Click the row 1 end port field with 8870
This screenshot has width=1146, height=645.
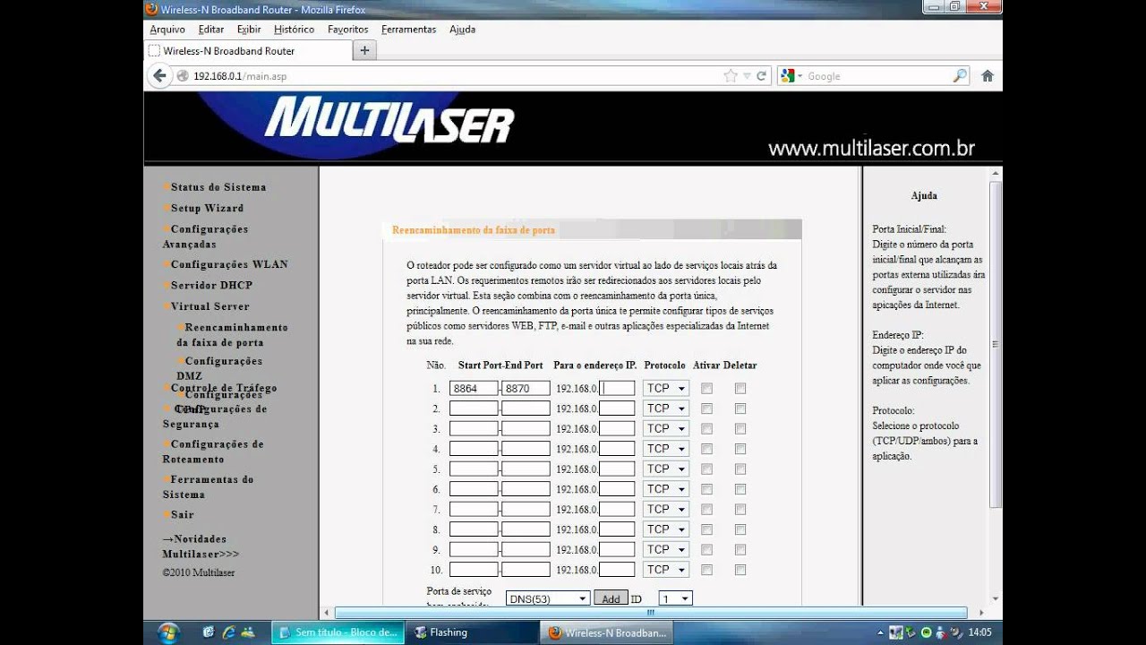526,389
